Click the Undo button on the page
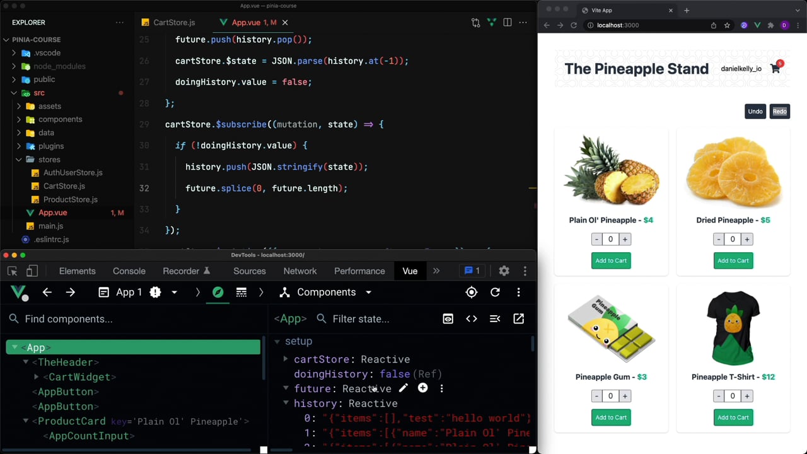This screenshot has width=807, height=454. click(x=755, y=112)
